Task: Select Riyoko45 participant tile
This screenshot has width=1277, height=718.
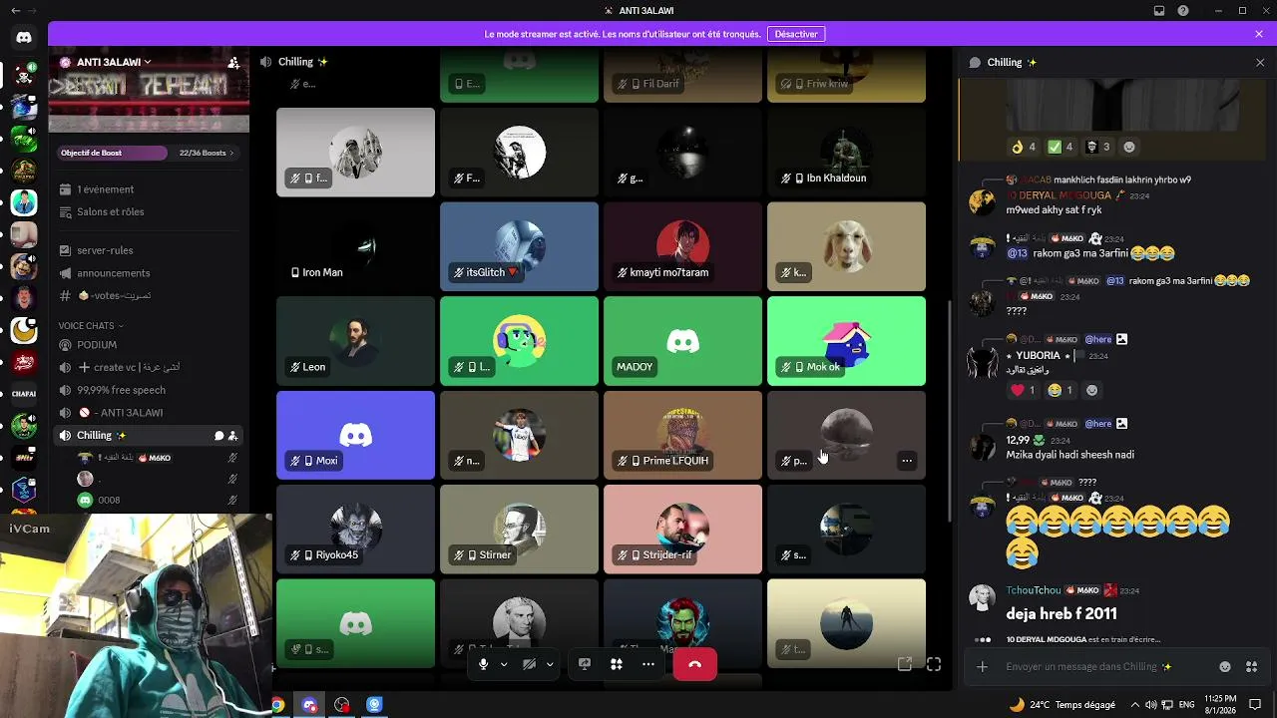Action: (x=355, y=530)
